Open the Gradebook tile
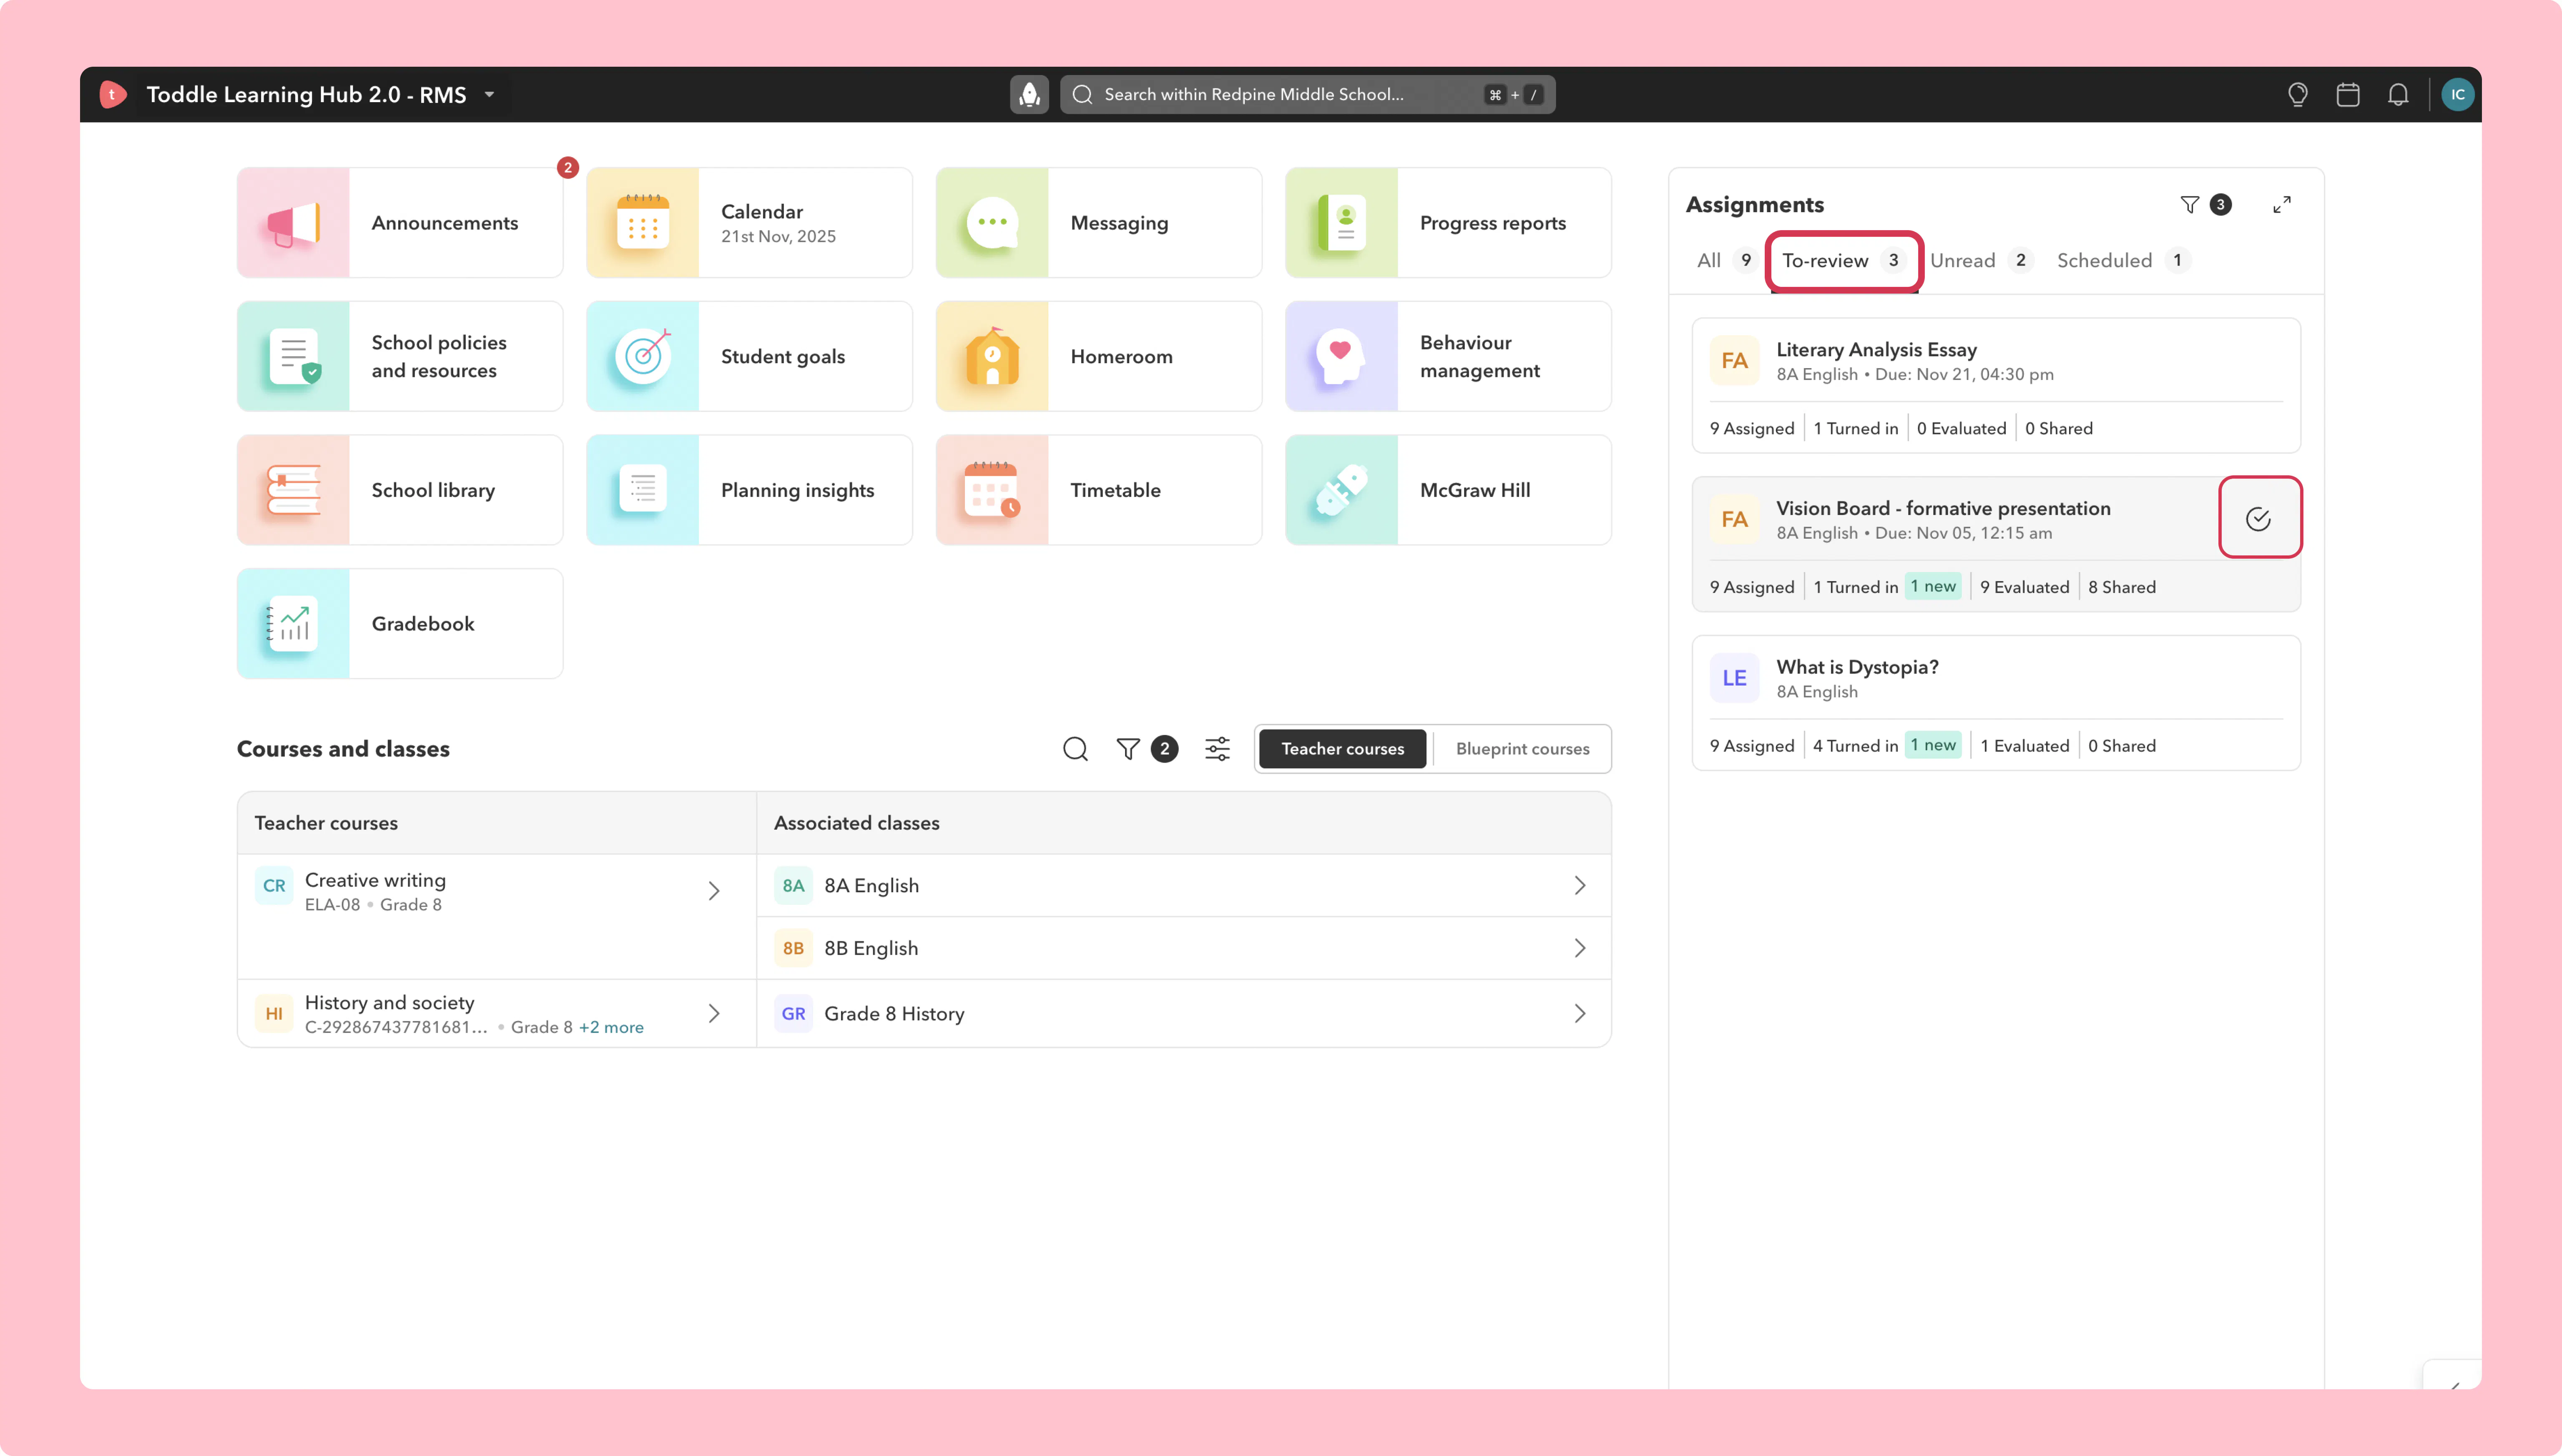Image resolution: width=2562 pixels, height=1456 pixels. (x=400, y=624)
